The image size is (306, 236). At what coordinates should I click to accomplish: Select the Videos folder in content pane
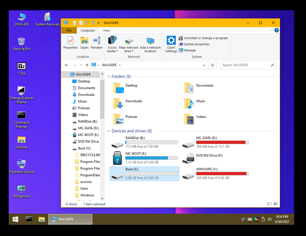195,119
